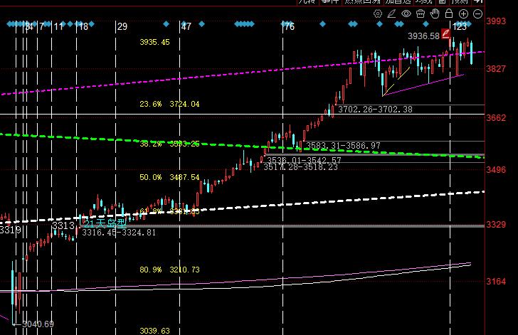Click the 80.9% 3210.73 level label
This screenshot has height=335, width=518.
169,270
